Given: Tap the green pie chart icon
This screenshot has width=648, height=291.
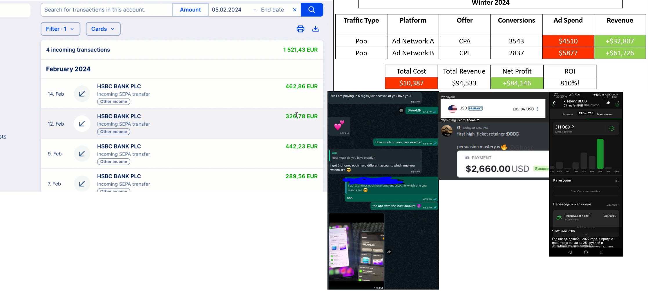Looking at the screenshot, I should [x=612, y=129].
